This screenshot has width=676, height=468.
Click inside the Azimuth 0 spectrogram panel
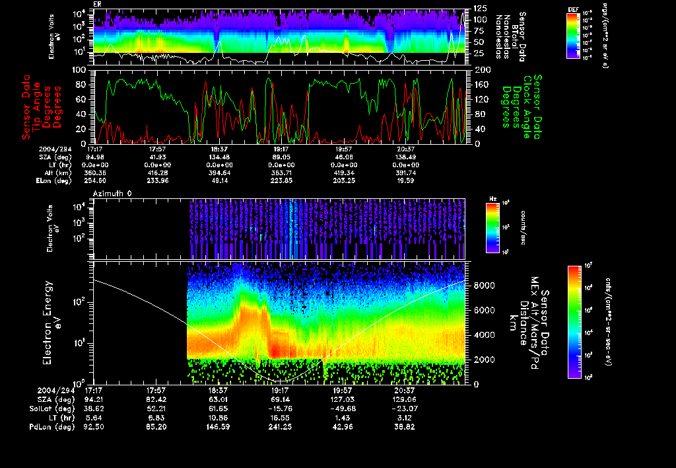(279, 229)
